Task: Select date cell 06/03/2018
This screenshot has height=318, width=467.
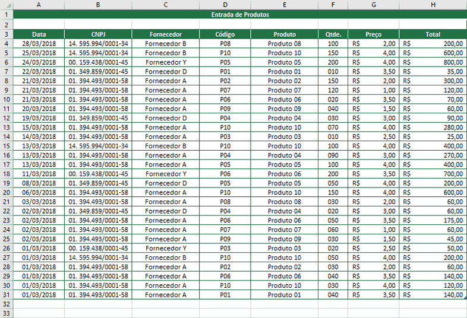Action: [39, 192]
